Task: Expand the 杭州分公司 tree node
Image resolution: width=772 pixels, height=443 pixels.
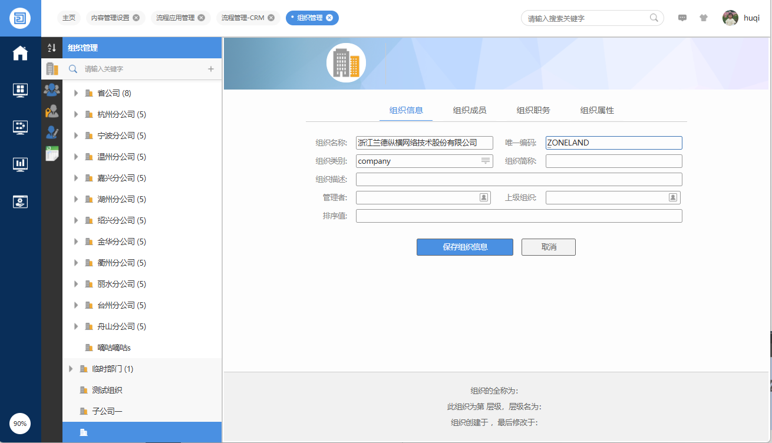Action: (76, 114)
